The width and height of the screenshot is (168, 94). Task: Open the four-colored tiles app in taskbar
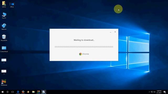(x=39, y=92)
